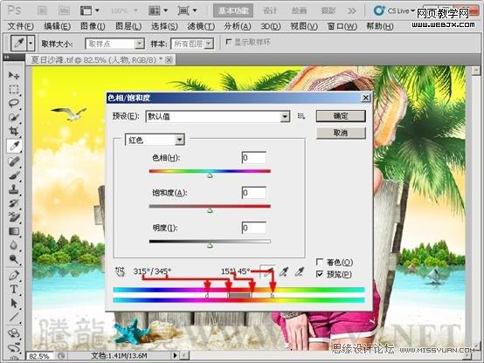This screenshot has width=484, height=363.
Task: Select the Line shape tool
Action: tap(14, 318)
